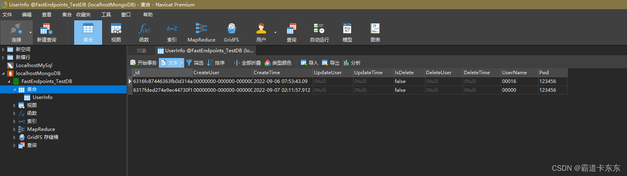Screen dimensions: 627x176
Task: Switch to the 对象 tab
Action: 142,51
